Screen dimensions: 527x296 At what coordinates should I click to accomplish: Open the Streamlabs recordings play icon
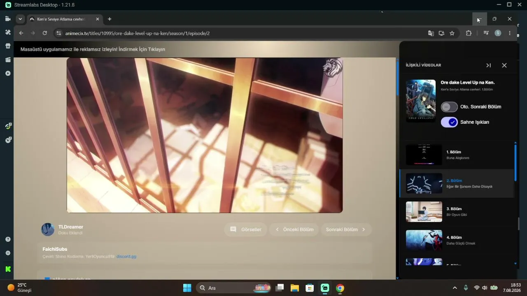tap(7, 73)
